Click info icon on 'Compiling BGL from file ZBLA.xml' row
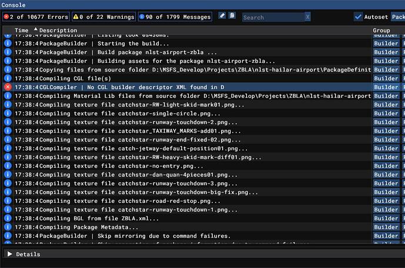405x268 pixels. pos(8,218)
